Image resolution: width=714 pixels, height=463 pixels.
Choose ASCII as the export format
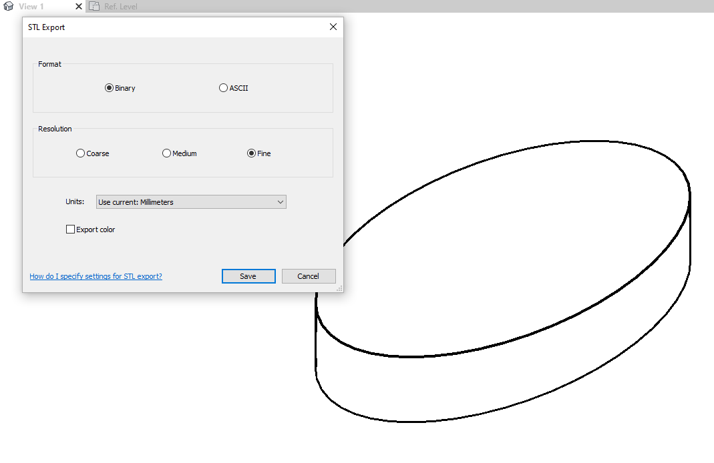point(224,88)
